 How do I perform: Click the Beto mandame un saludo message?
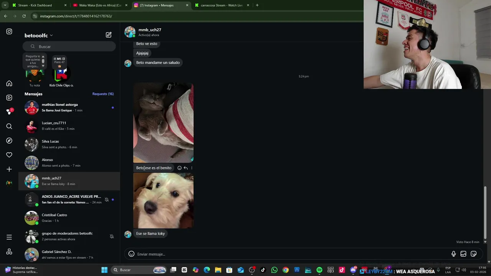tap(158, 62)
